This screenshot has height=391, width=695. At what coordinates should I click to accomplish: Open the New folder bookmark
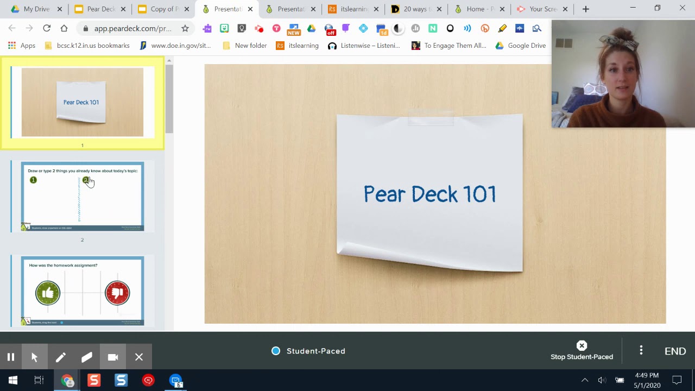click(245, 46)
